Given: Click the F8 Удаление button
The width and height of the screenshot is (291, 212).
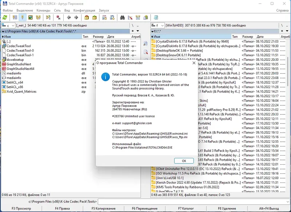Looking at the screenshot, I should [x=227, y=208].
